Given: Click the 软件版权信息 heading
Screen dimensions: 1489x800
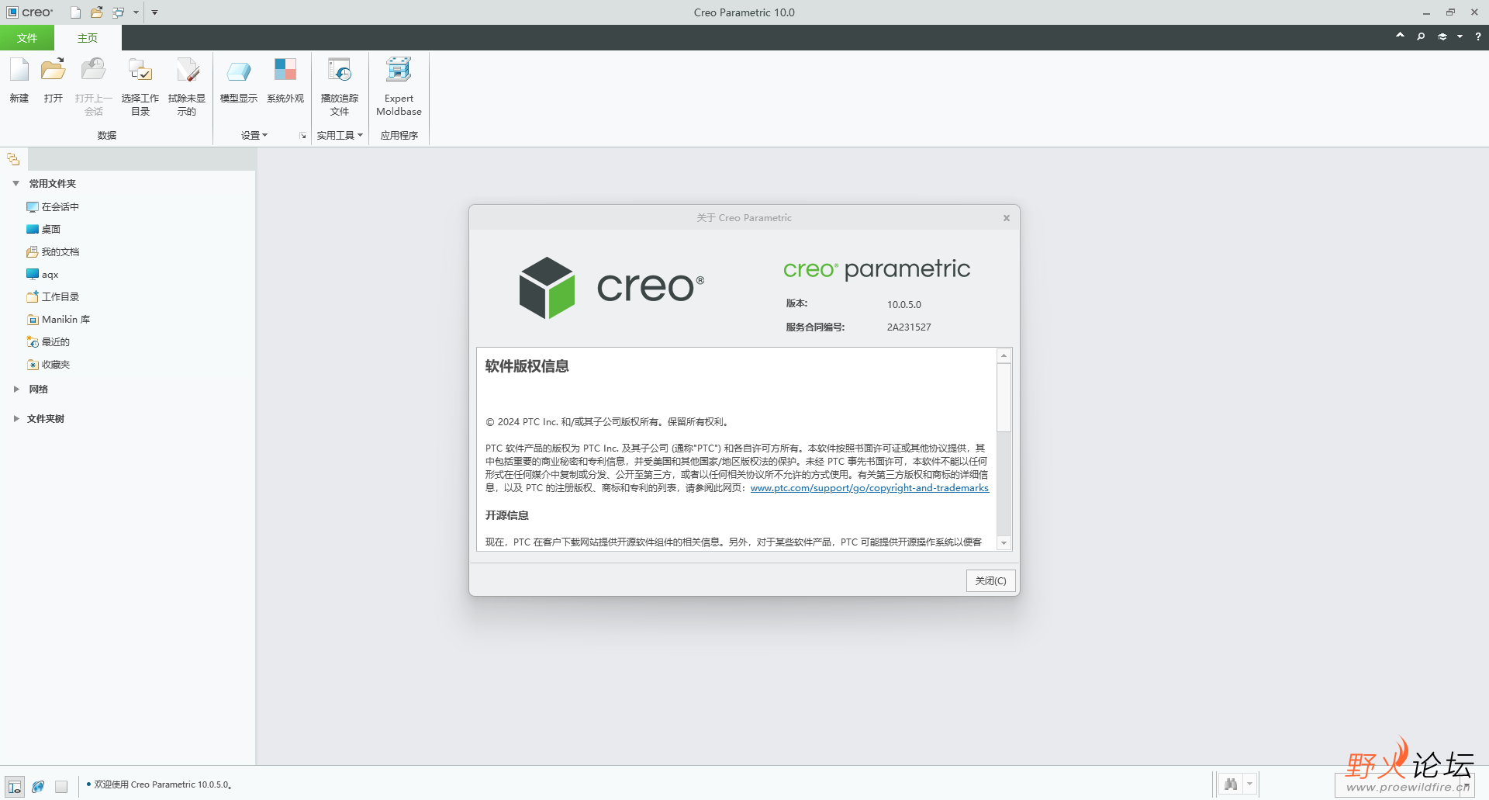Looking at the screenshot, I should pyautogui.click(x=527, y=366).
